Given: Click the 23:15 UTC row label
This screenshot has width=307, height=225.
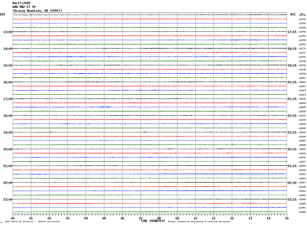Looking at the screenshot, I should pyautogui.click(x=292, y=133).
